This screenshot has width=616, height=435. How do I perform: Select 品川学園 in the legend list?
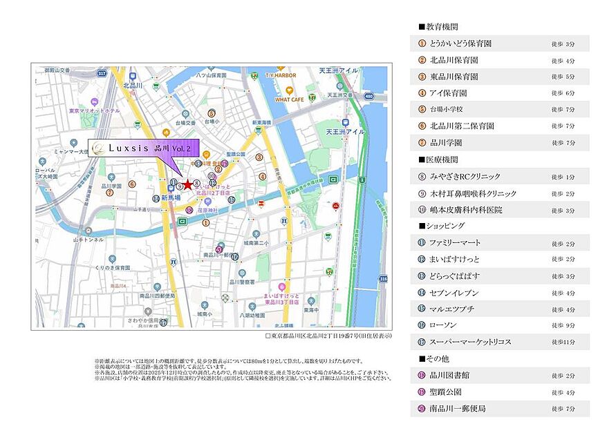(x=446, y=143)
